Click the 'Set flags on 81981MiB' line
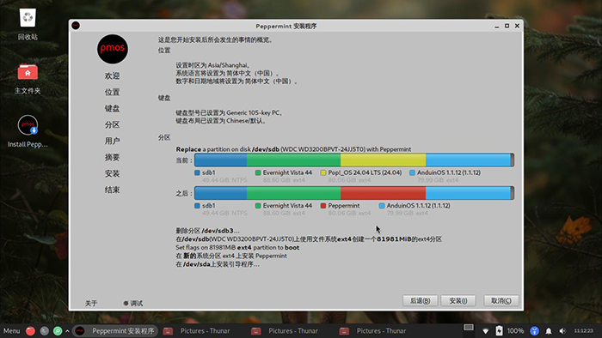 (x=237, y=248)
